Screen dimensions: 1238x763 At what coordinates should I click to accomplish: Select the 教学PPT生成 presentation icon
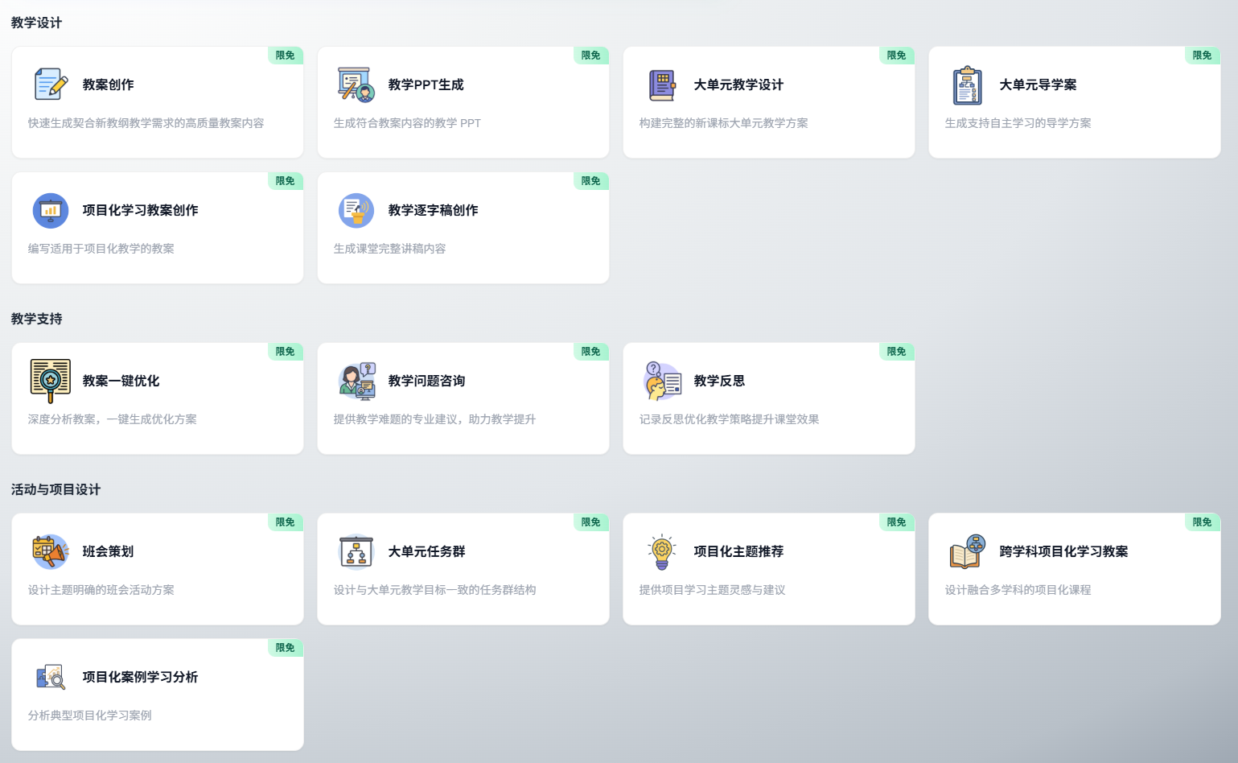pos(356,84)
